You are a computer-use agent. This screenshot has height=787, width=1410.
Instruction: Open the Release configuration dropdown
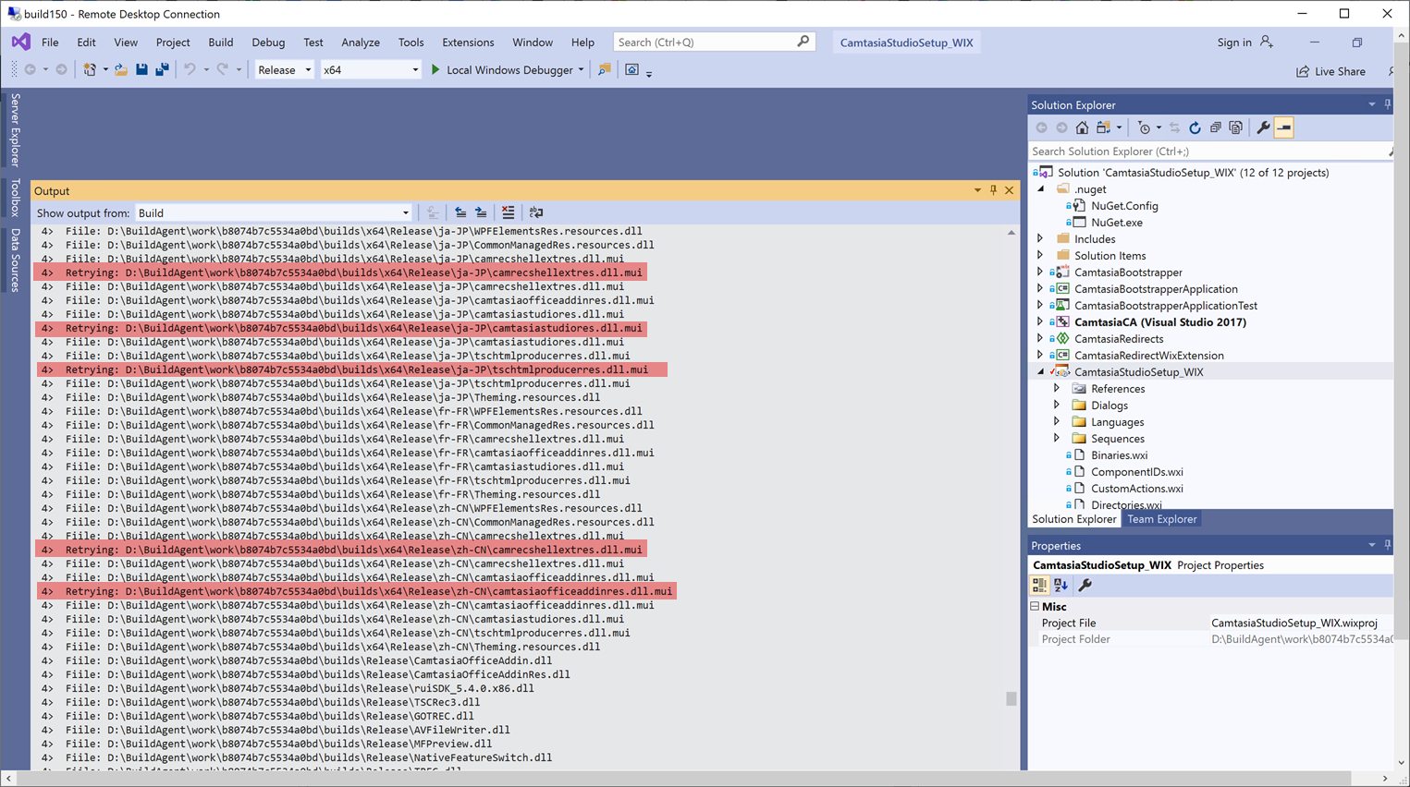[284, 70]
